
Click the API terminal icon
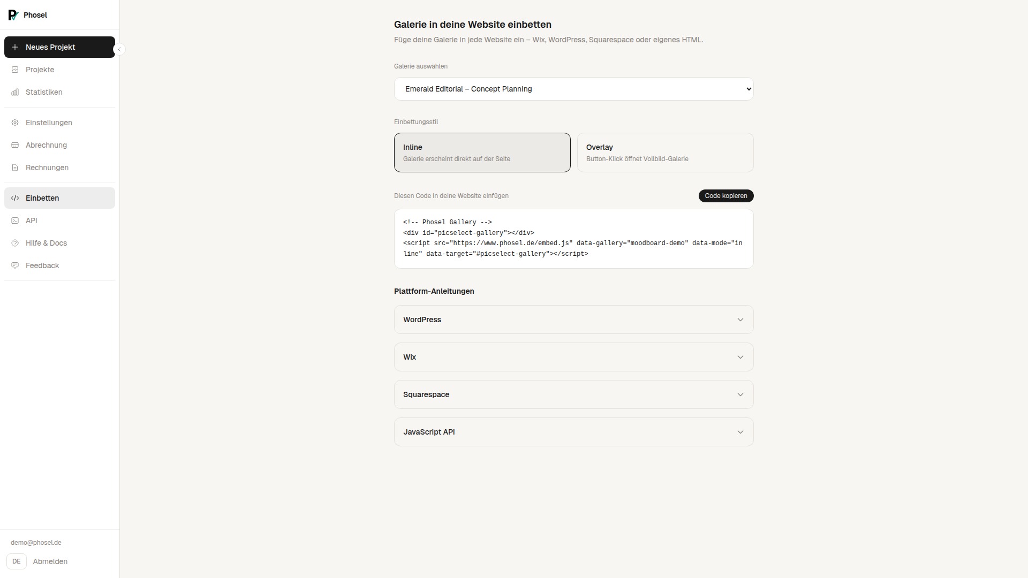coord(15,220)
